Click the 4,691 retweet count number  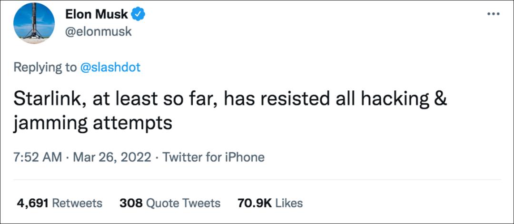[32, 203]
